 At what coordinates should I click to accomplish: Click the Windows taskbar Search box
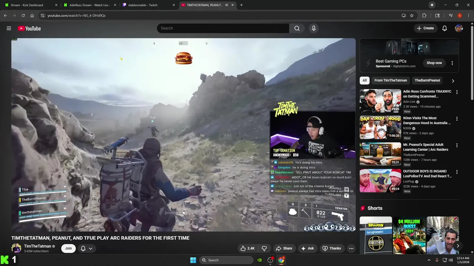click(x=227, y=260)
